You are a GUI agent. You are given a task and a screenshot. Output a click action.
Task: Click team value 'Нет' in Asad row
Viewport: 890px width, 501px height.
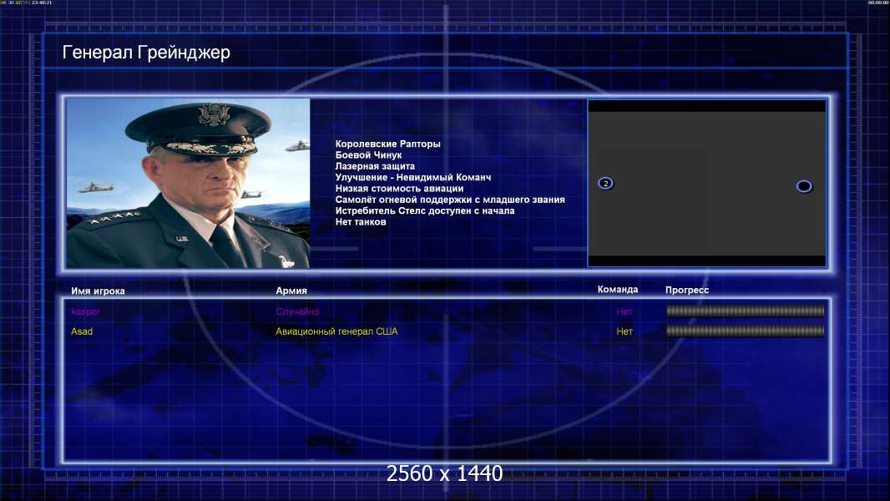pyautogui.click(x=625, y=331)
